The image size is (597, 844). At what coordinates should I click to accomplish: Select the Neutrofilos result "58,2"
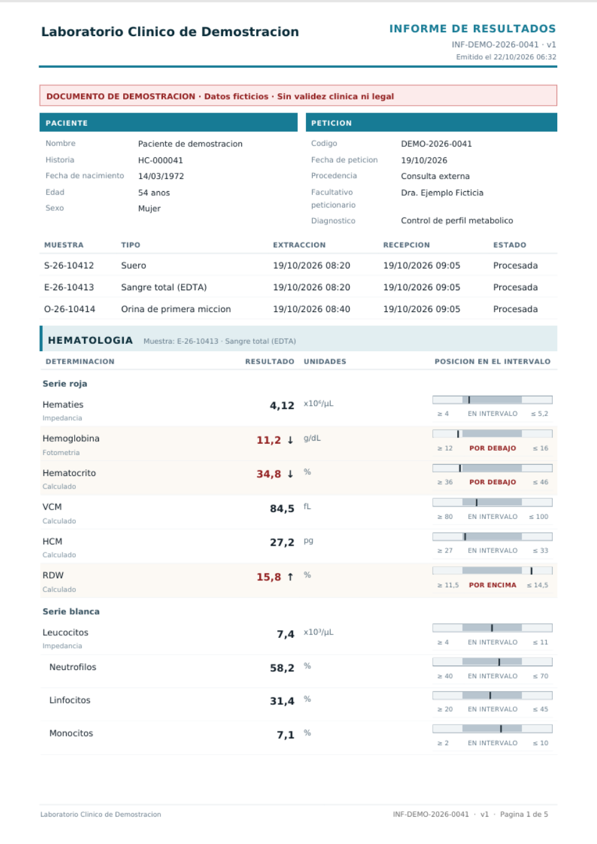click(282, 668)
